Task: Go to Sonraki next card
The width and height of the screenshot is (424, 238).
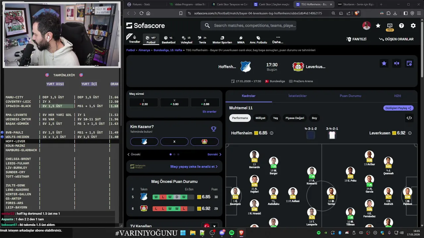Action: 214,154
